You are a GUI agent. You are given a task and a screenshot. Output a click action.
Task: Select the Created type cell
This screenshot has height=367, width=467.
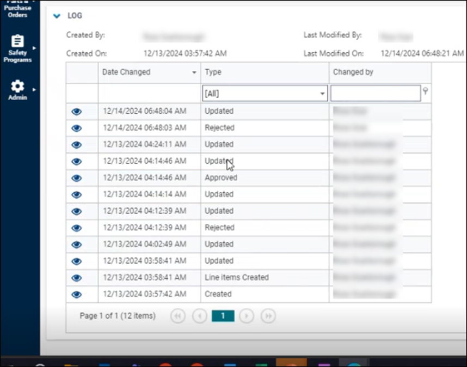(265, 295)
